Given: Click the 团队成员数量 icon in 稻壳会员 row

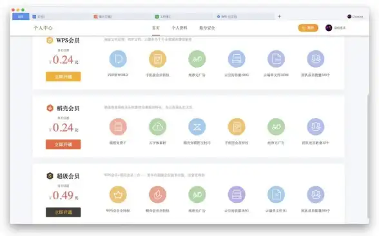Looking at the screenshot, I should click(x=315, y=126).
